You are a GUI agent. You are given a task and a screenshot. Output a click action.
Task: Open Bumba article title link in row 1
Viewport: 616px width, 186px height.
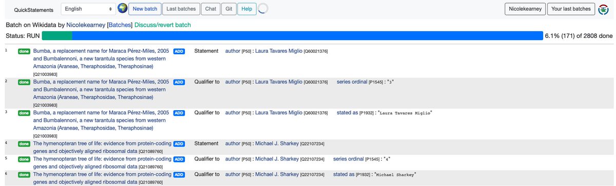point(101,59)
